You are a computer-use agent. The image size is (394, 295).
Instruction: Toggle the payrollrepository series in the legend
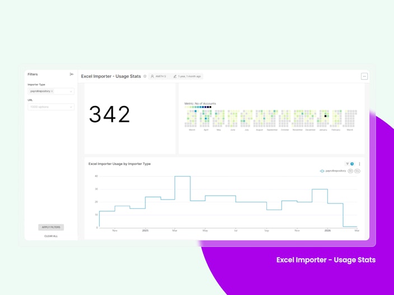[332, 171]
